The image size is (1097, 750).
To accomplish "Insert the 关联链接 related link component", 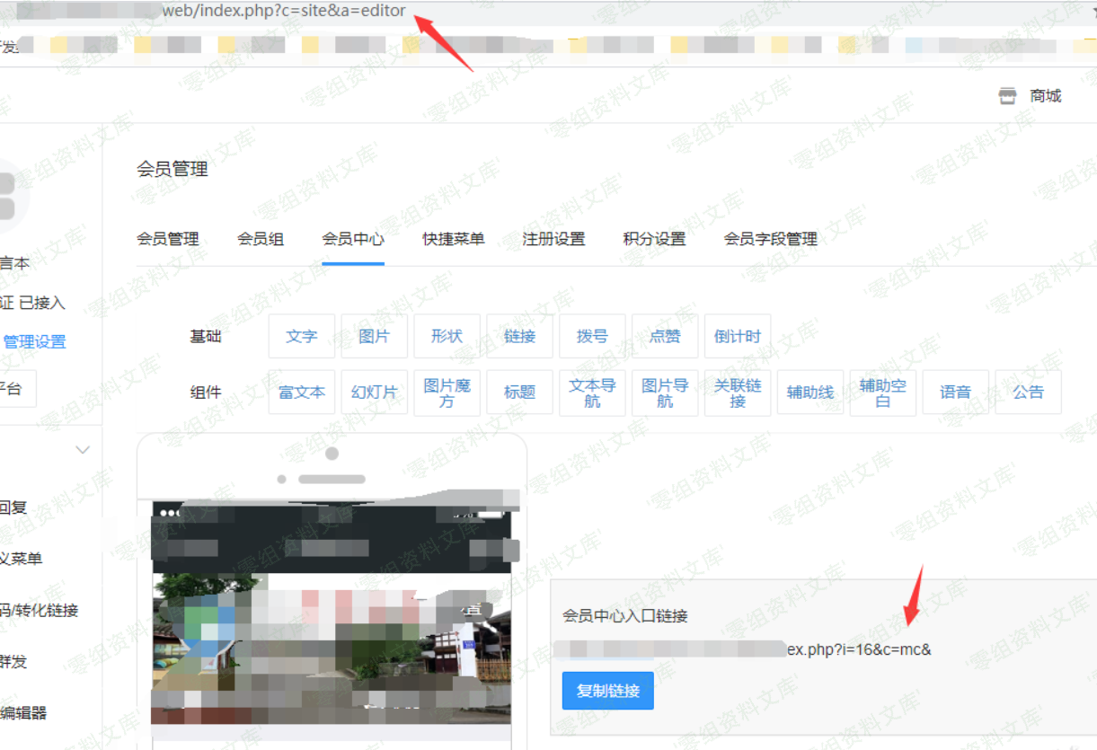I will click(x=737, y=392).
